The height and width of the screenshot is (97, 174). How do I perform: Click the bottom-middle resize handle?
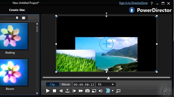pos(106,72)
